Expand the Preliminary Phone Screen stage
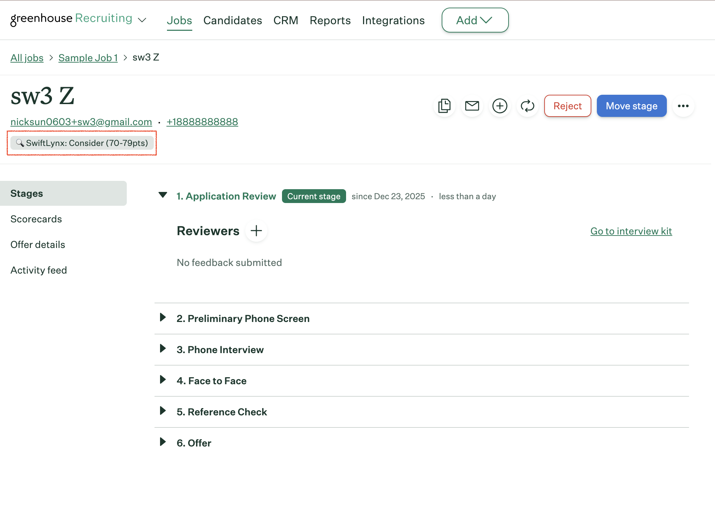The height and width of the screenshot is (507, 715). click(163, 317)
